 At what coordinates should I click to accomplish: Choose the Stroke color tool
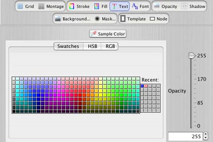(79, 6)
